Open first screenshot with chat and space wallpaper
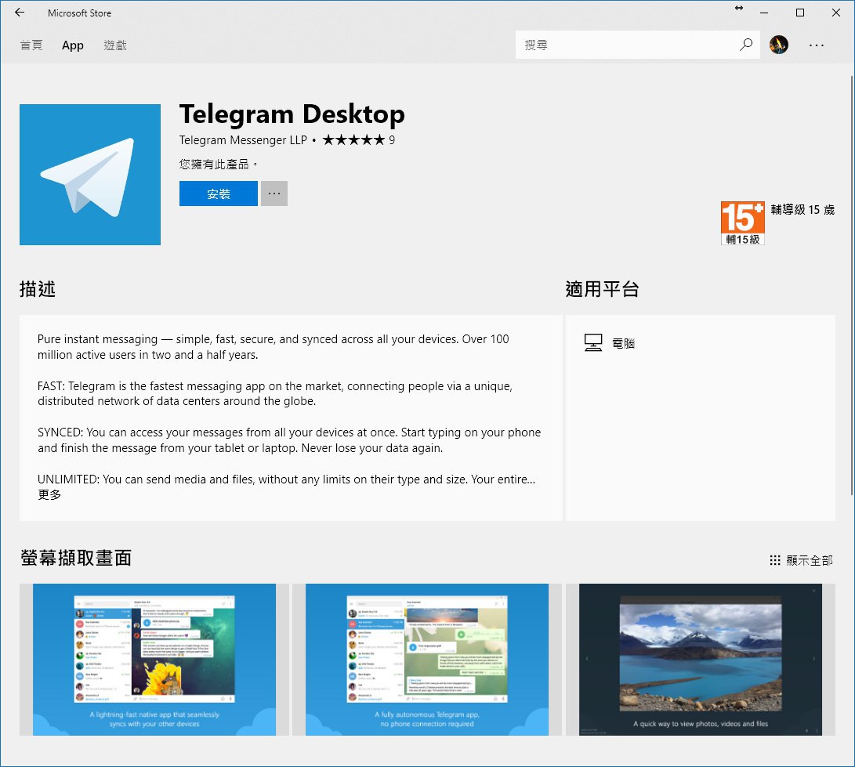 (x=154, y=659)
